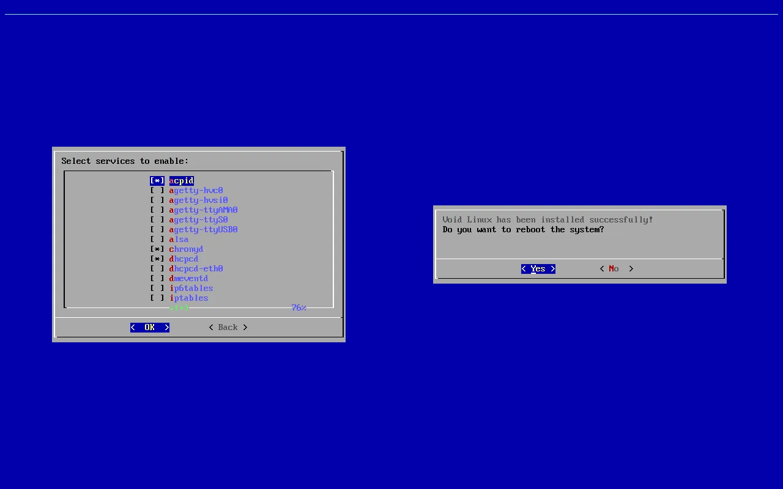Image resolution: width=783 pixels, height=489 pixels.
Task: Select the chronyd service name
Action: coord(187,249)
